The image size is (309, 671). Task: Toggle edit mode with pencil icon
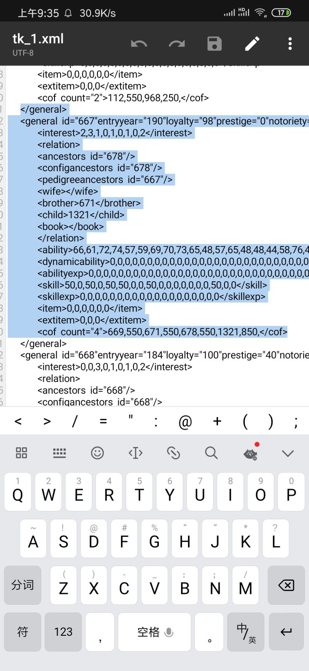pos(252,43)
